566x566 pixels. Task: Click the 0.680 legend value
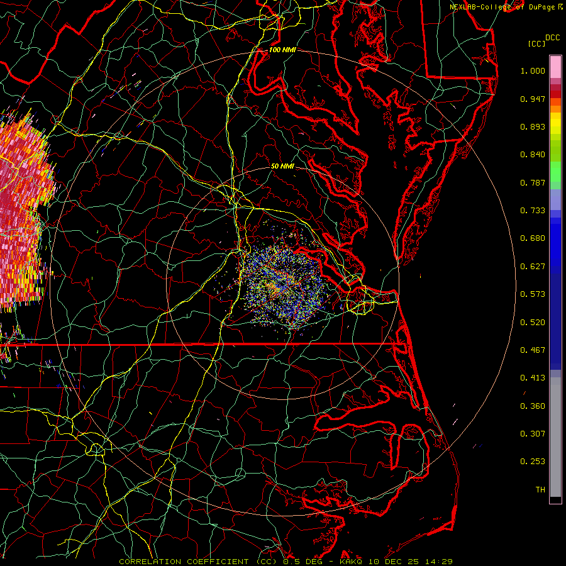[533, 238]
